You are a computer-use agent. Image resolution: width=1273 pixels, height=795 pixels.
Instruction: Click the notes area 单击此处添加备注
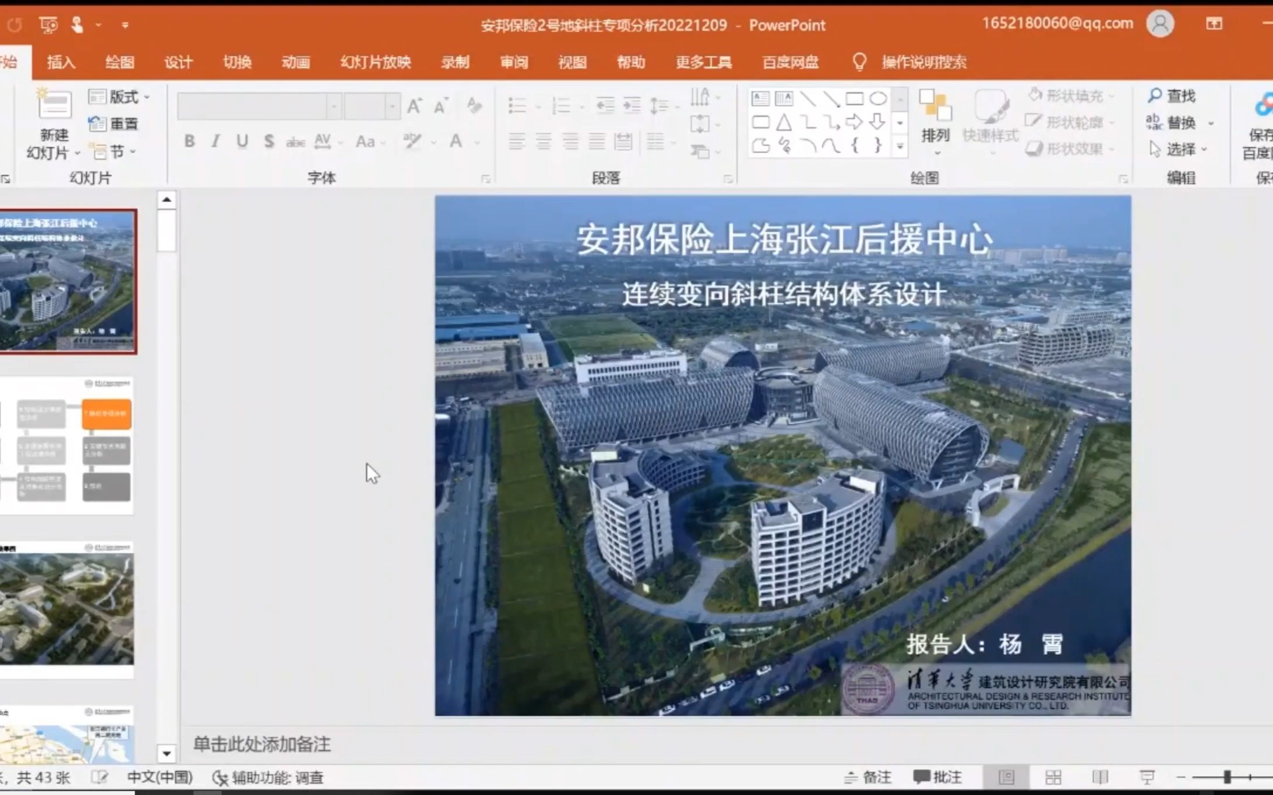[x=262, y=744]
